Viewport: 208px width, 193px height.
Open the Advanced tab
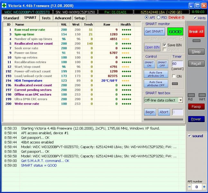tap(63, 18)
